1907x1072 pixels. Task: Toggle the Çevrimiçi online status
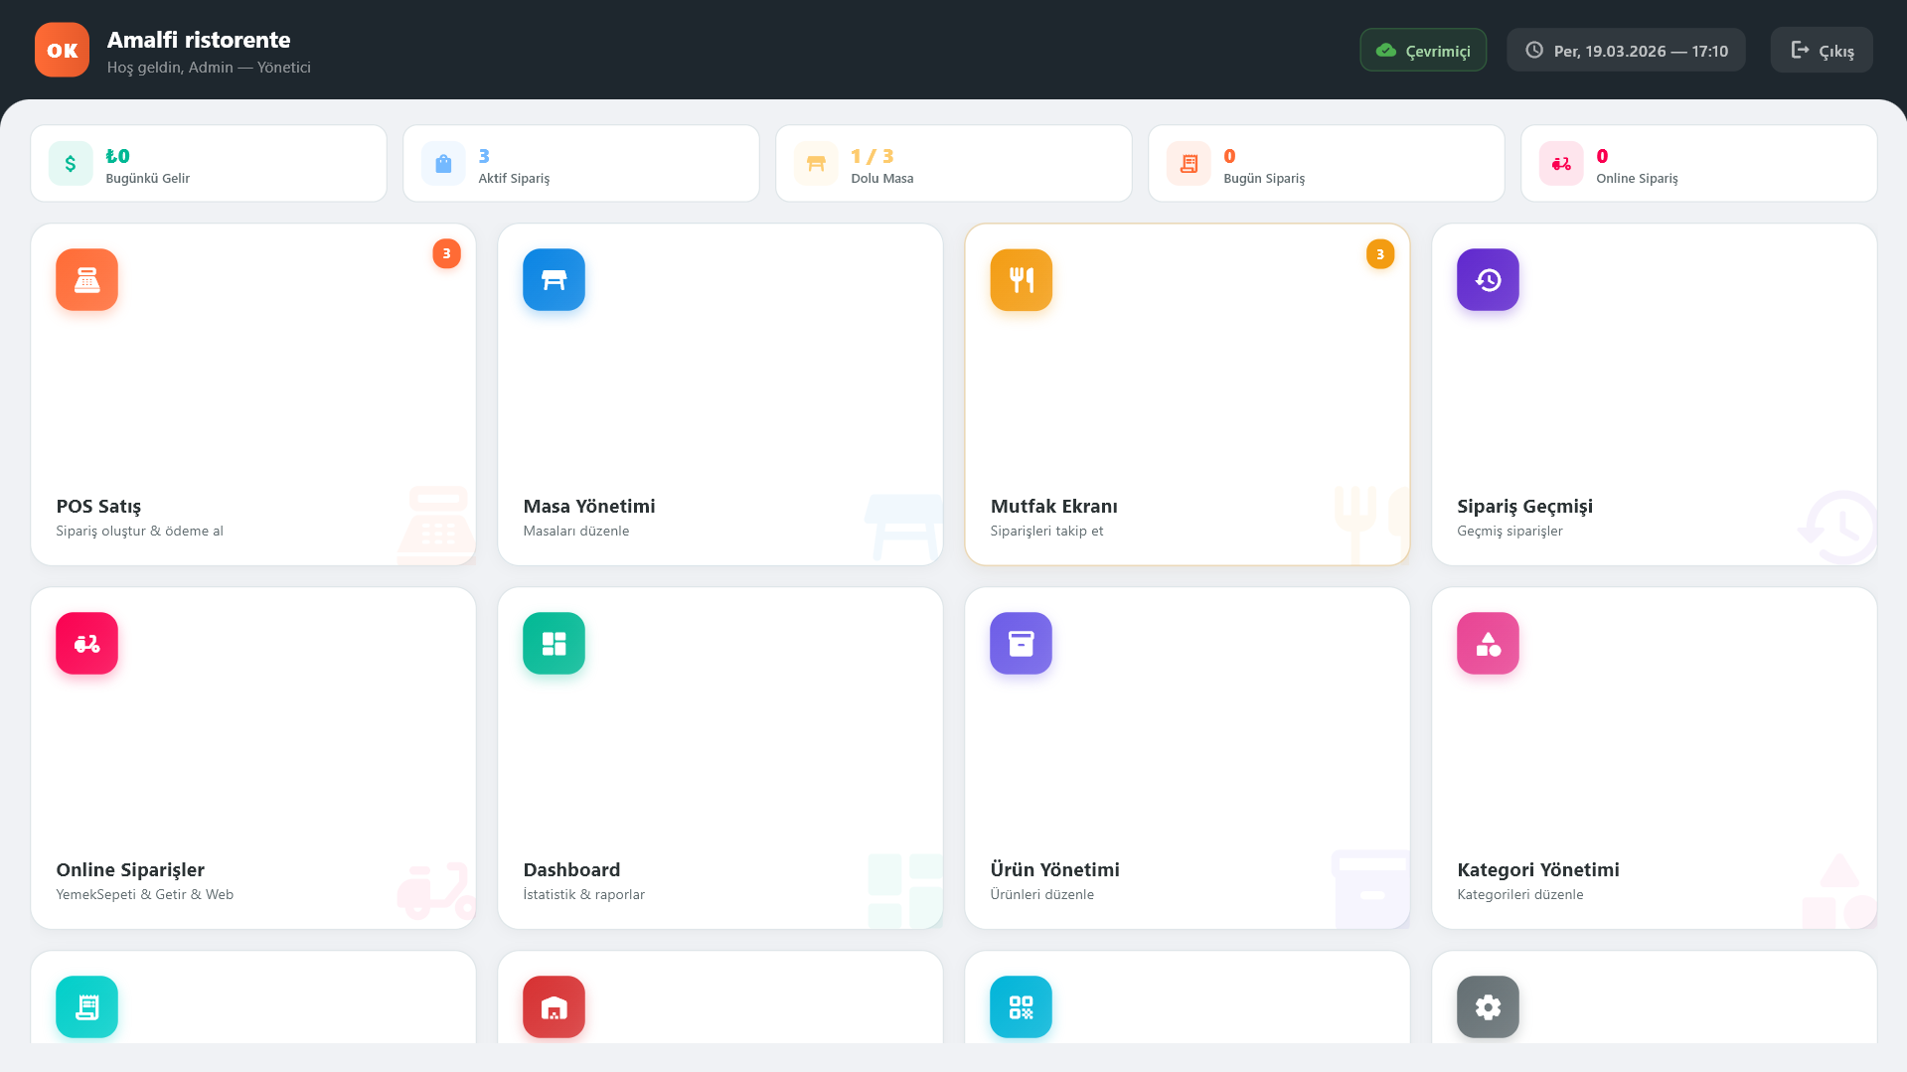(1422, 49)
